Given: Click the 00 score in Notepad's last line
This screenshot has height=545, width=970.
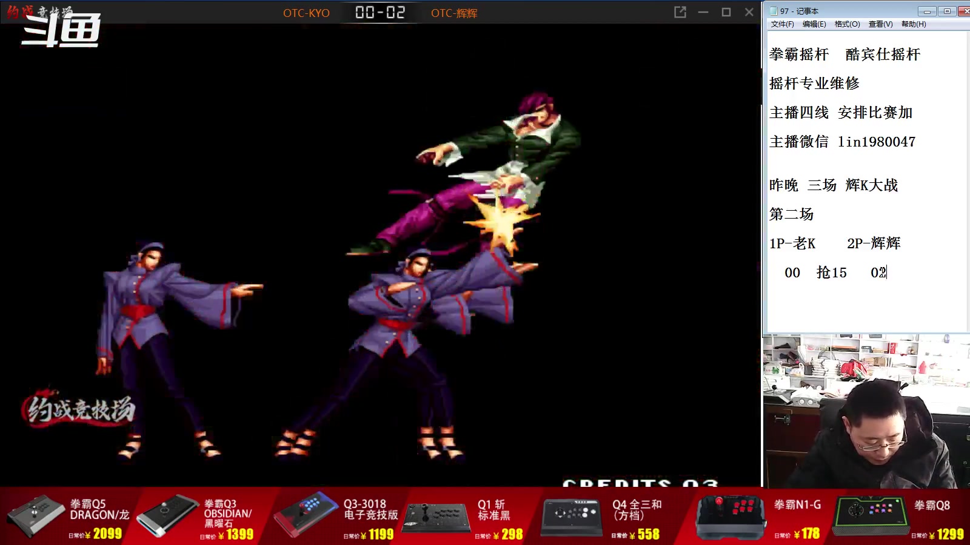Looking at the screenshot, I should 792,272.
